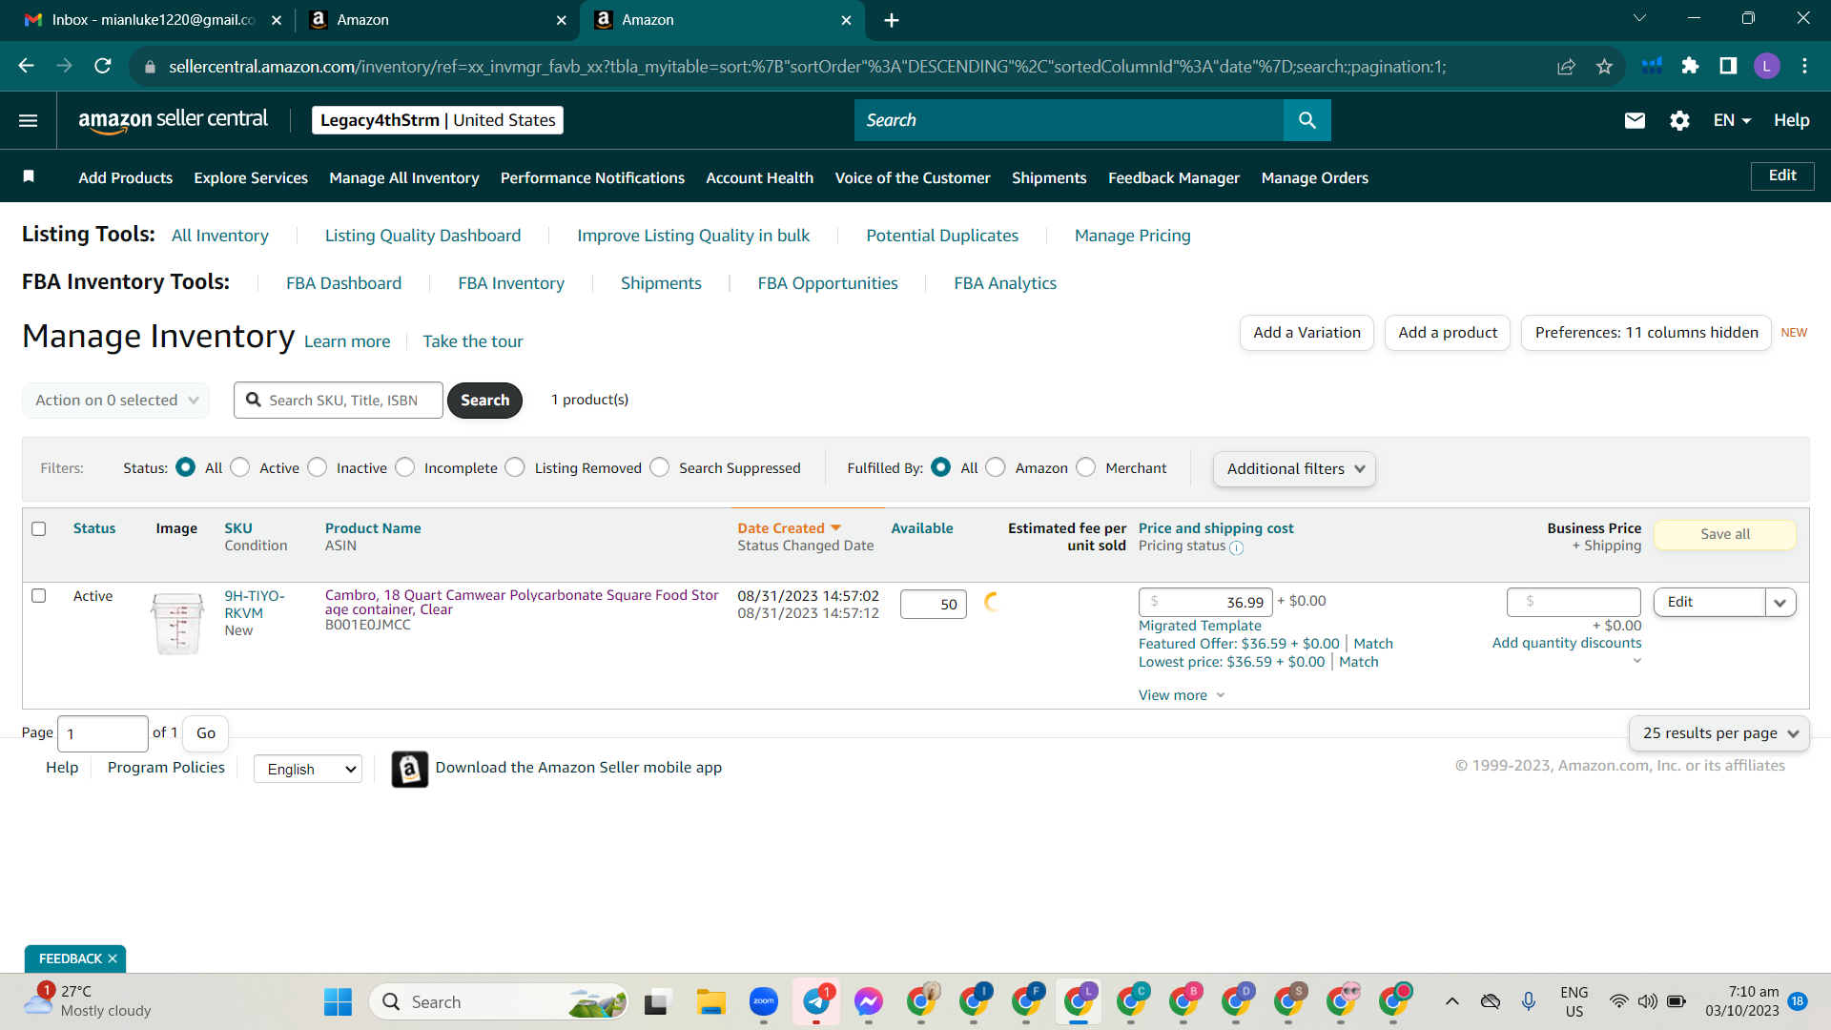This screenshot has height=1030, width=1831.
Task: Open Manage All Inventory in the menu bar
Action: point(404,177)
